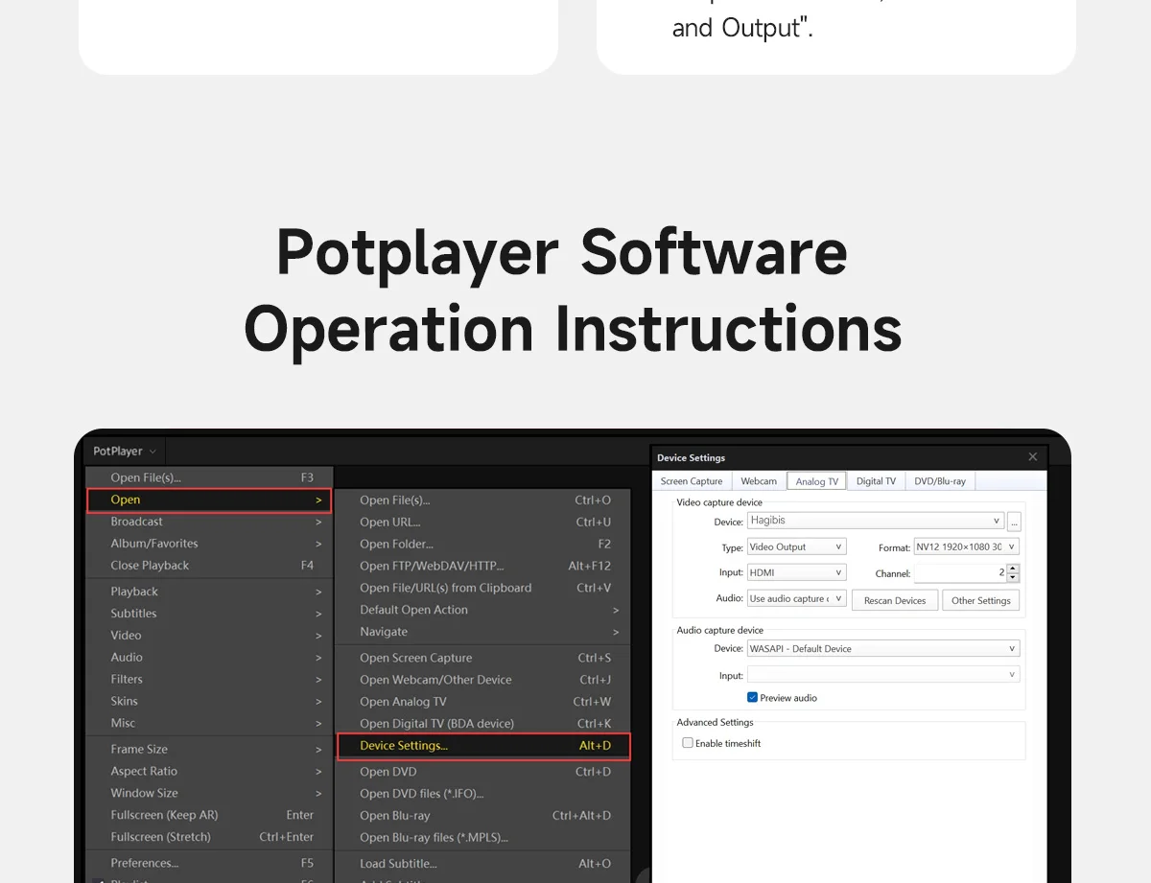Expand the Frame Size submenu
1151x883 pixels.
(209, 750)
